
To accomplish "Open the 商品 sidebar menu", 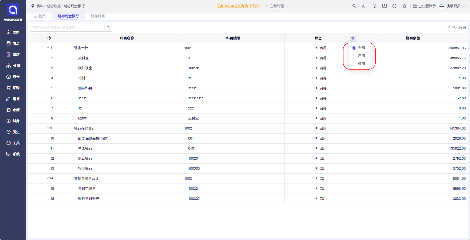I will [x=13, y=44].
